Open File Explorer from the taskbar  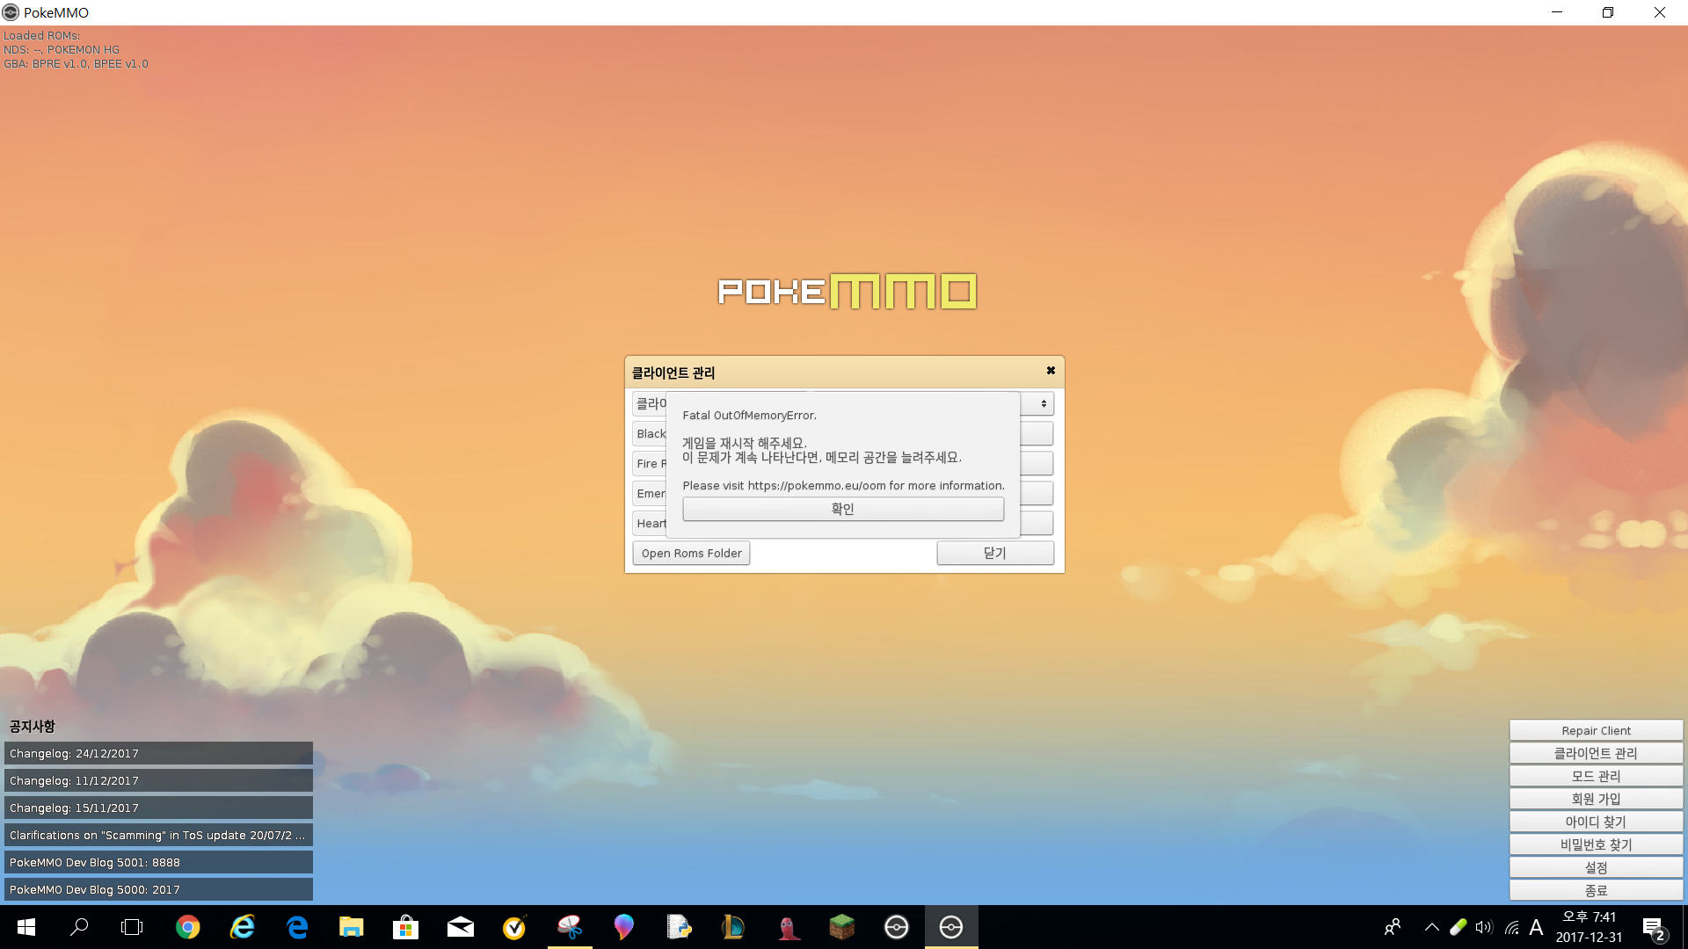pyautogui.click(x=352, y=927)
